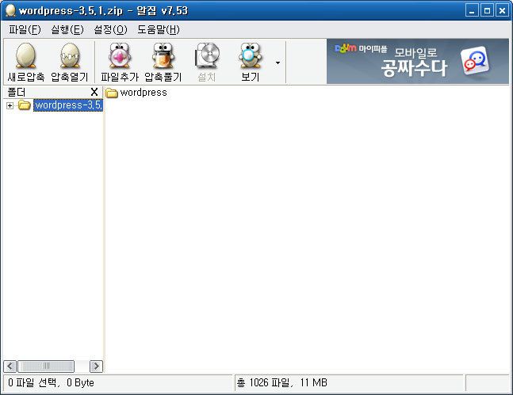
Task: Open the 파일(F) menu
Action: [x=25, y=30]
